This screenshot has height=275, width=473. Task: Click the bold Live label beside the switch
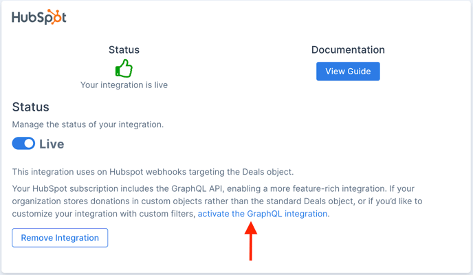click(x=52, y=144)
